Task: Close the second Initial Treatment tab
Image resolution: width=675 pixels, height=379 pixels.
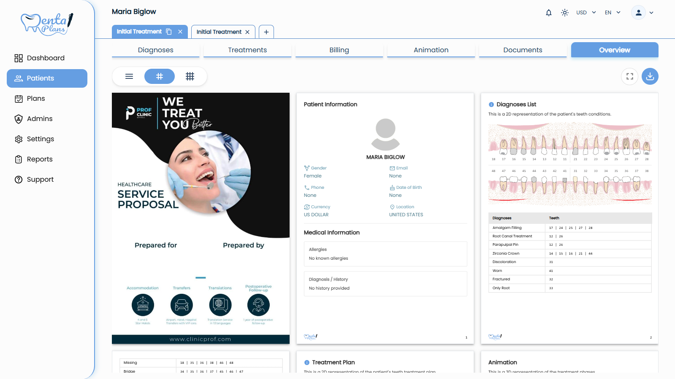Action: [247, 32]
